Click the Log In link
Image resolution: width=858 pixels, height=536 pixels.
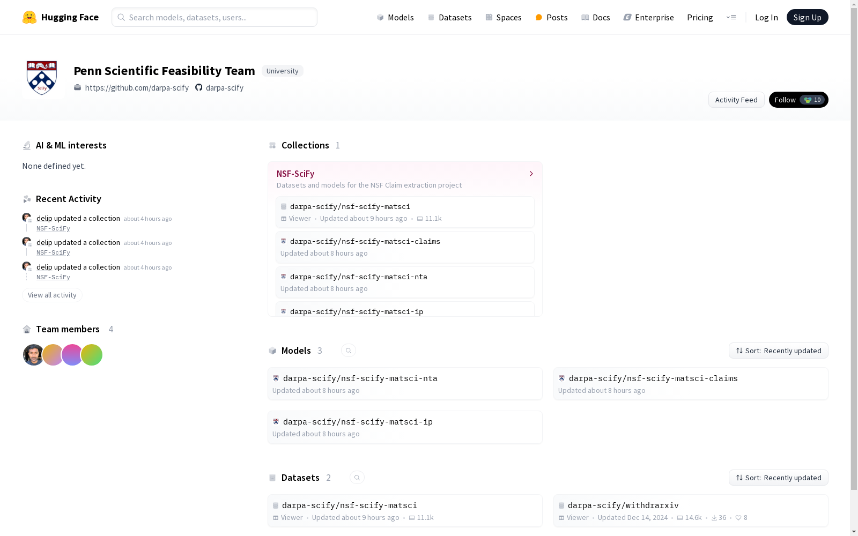766,17
